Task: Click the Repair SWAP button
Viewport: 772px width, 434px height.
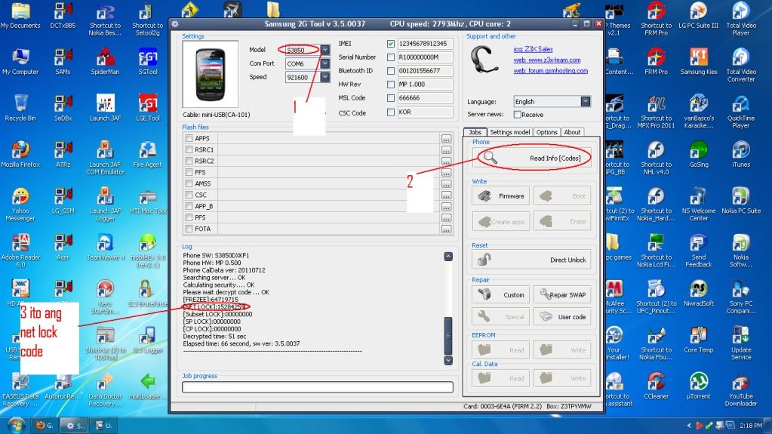Action: (x=562, y=294)
